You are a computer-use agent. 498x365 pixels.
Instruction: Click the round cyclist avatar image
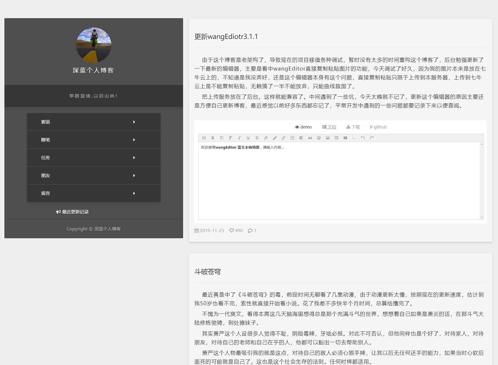click(94, 45)
